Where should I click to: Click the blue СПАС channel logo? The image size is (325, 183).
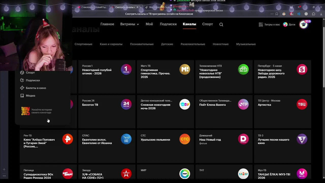(126, 139)
